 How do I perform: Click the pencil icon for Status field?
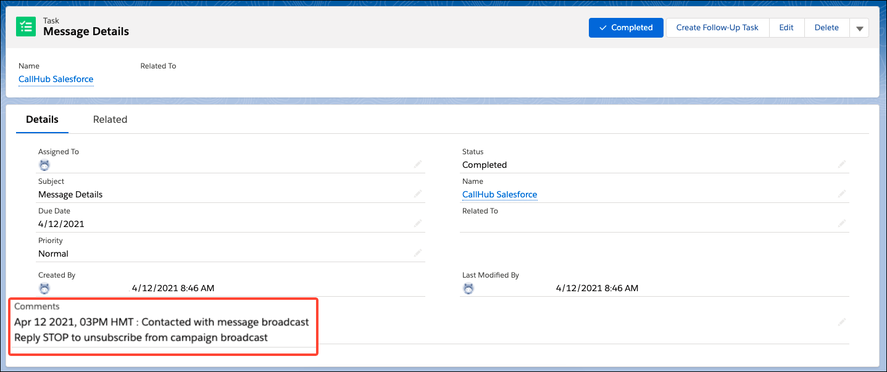(842, 164)
